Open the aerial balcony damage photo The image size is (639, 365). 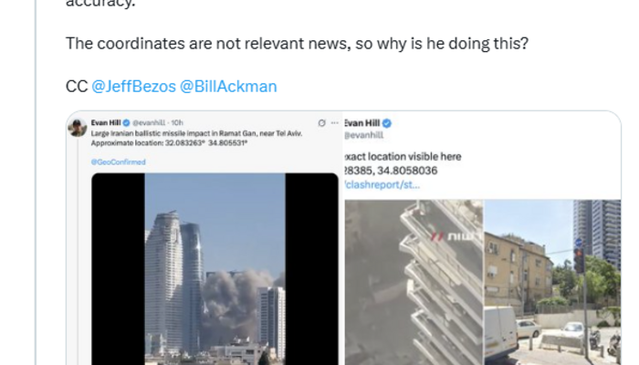414,282
